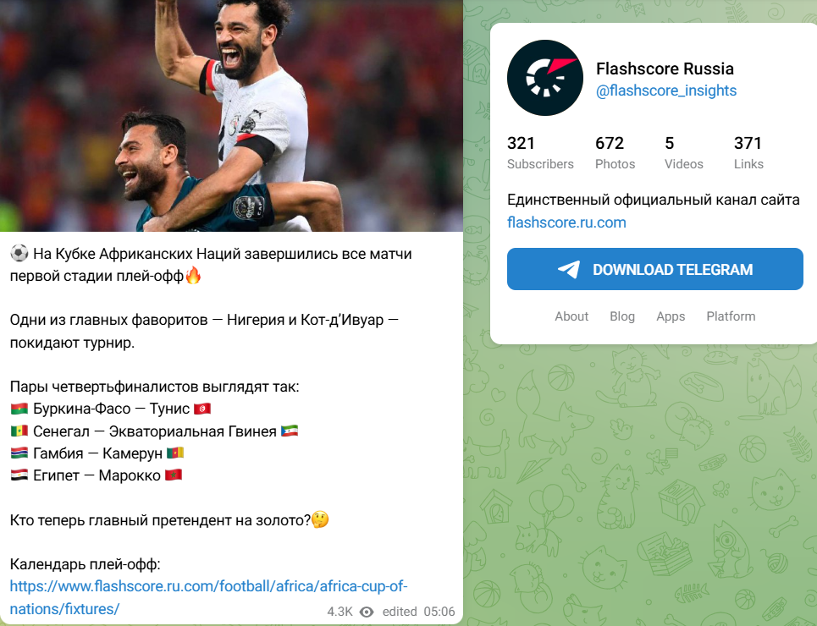Click the Telegram paper plane icon
This screenshot has width=817, height=626.
568,269
